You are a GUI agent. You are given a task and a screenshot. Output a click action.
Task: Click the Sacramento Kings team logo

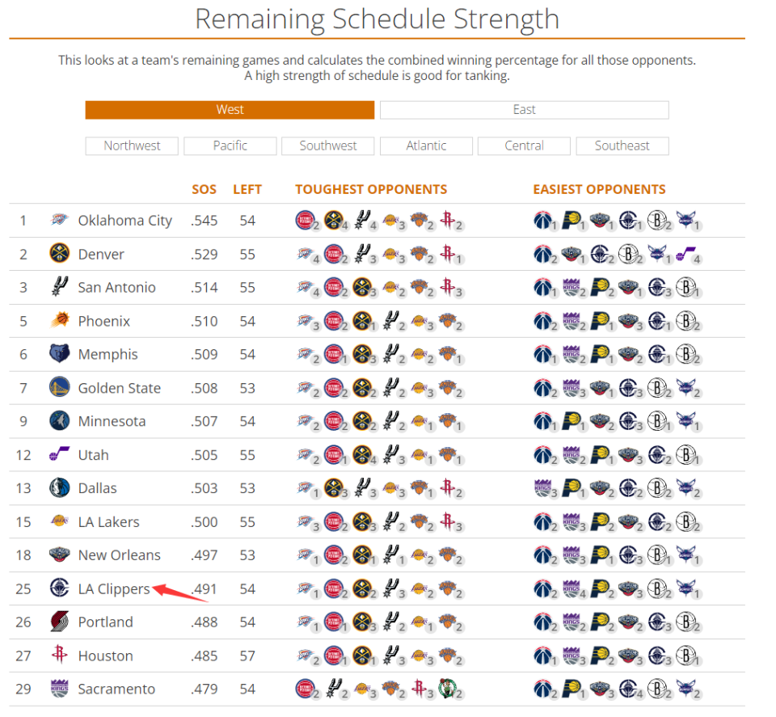pyautogui.click(x=60, y=689)
